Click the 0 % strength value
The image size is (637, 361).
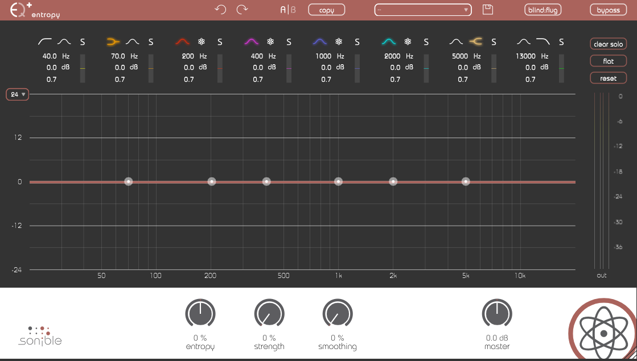269,338
